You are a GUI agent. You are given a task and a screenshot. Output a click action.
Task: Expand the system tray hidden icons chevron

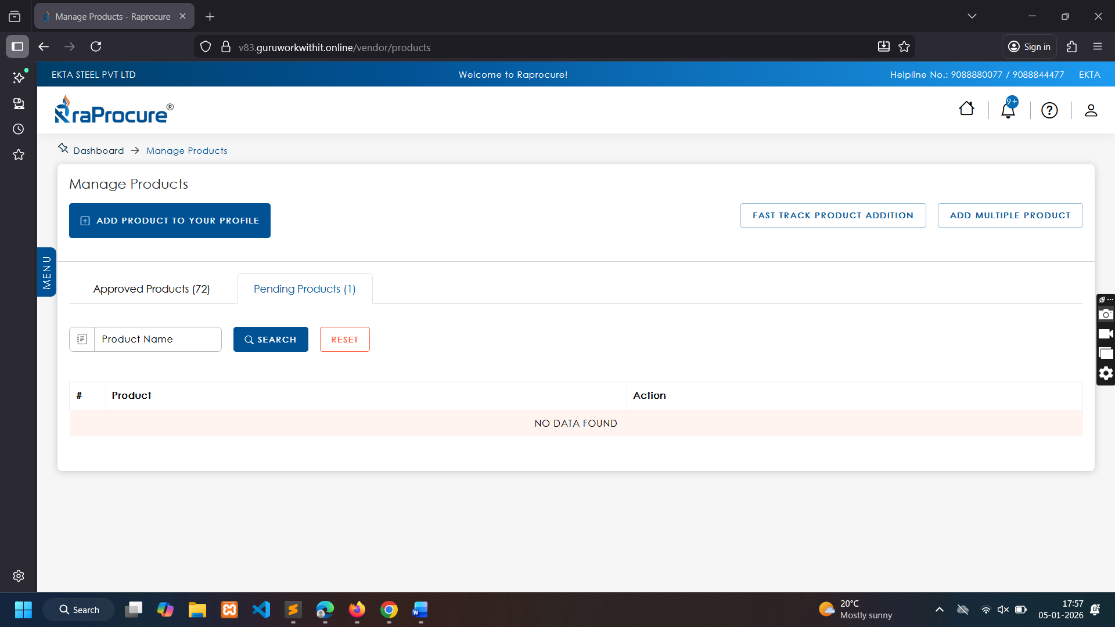[x=939, y=610]
